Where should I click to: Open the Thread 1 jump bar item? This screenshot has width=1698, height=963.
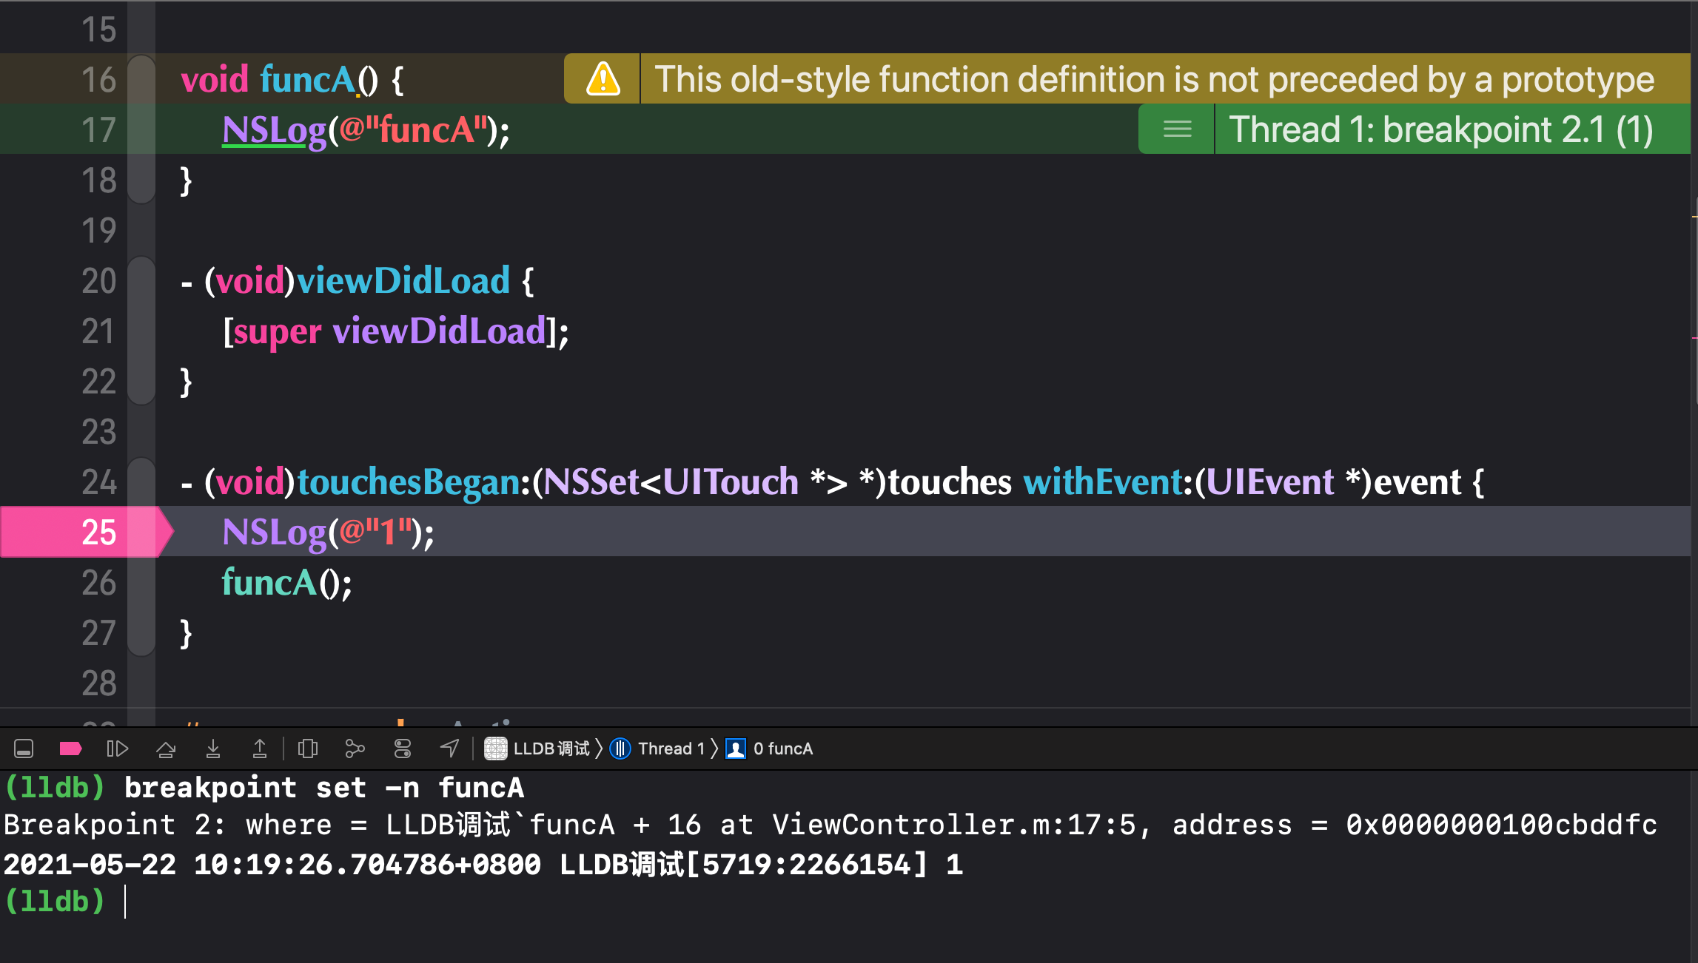click(657, 749)
